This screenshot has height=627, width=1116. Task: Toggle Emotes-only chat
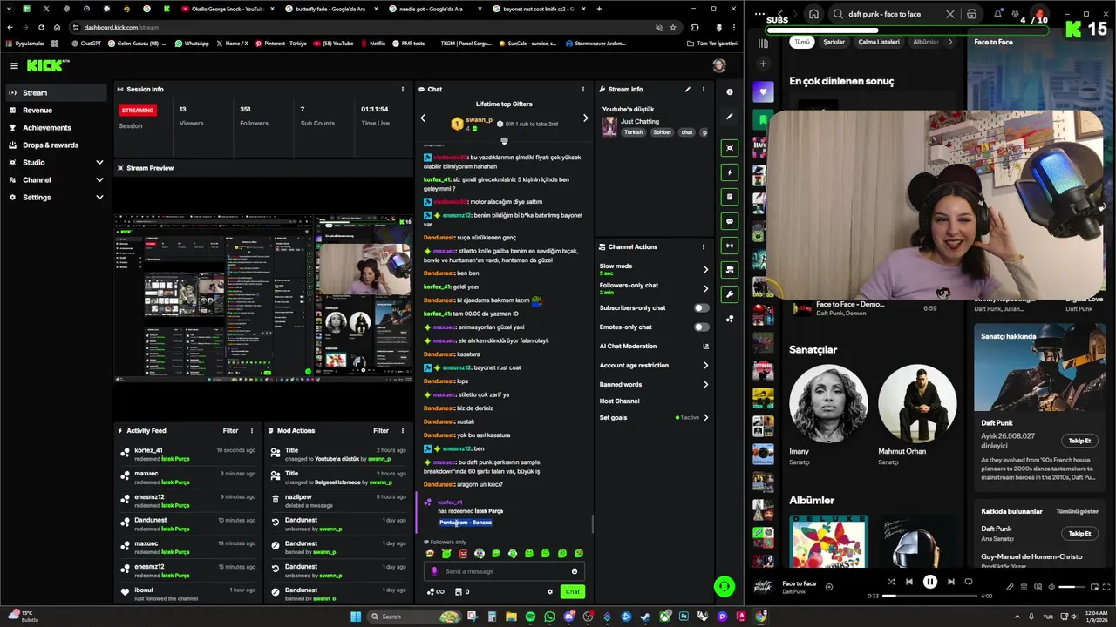point(701,327)
